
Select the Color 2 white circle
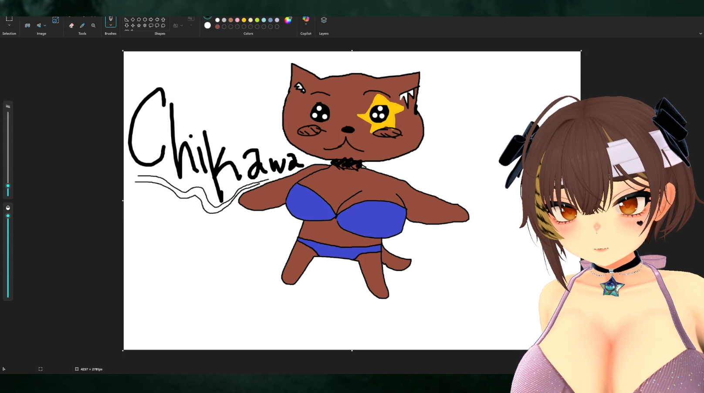coord(207,25)
